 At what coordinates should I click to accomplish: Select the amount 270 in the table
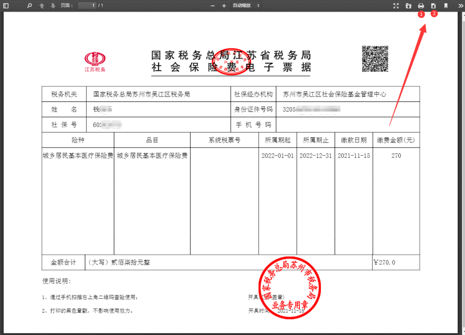pos(396,155)
